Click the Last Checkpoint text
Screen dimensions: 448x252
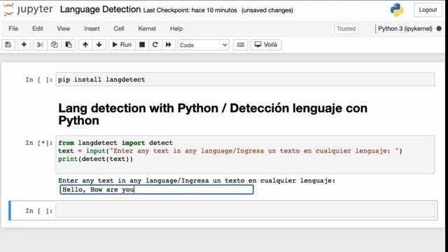coord(190,10)
